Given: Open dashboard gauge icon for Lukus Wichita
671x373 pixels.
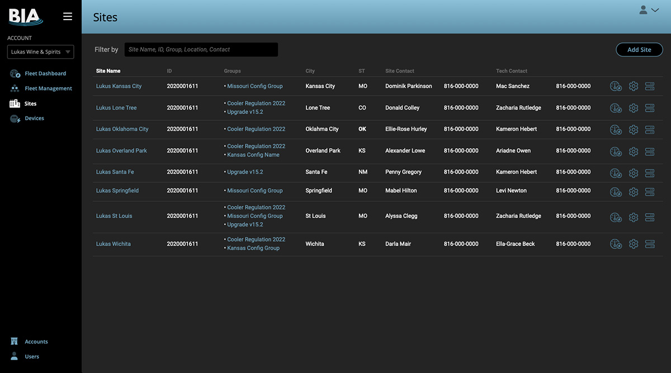Looking at the screenshot, I should tap(616, 244).
